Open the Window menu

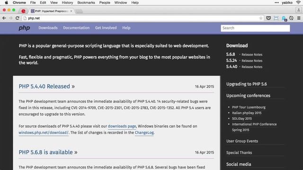click(121, 2)
